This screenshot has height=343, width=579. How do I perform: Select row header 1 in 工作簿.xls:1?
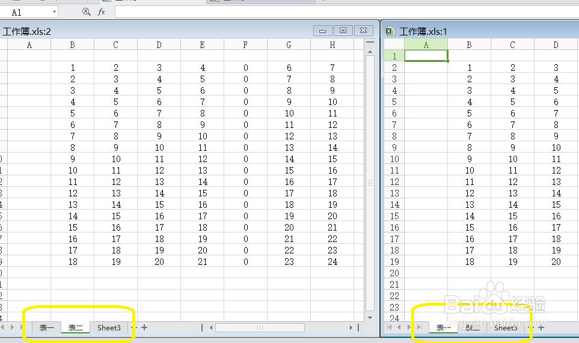click(394, 56)
